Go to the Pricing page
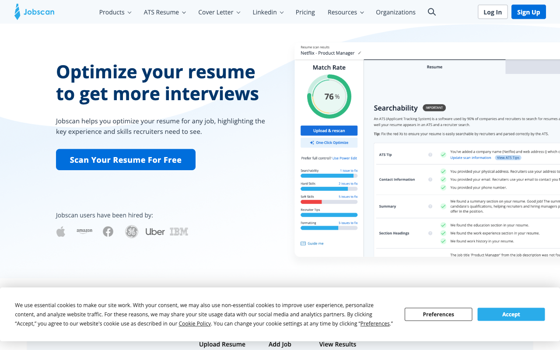560x350 pixels. pyautogui.click(x=305, y=12)
